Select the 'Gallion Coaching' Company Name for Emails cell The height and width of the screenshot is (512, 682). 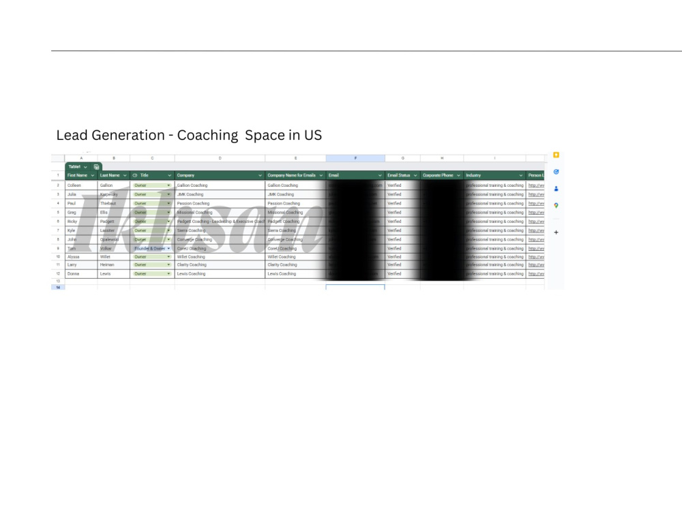(x=295, y=185)
